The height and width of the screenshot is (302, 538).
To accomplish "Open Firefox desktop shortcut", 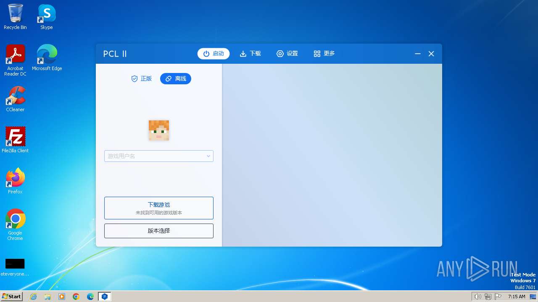I will 15,181.
